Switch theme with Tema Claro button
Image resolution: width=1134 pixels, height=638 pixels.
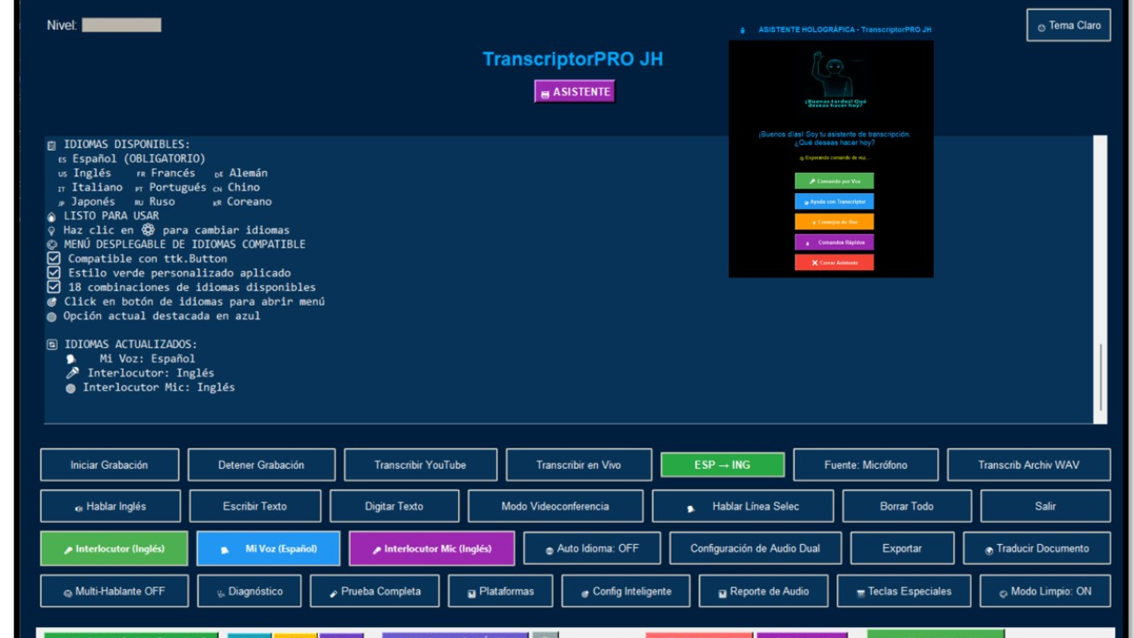(1068, 26)
